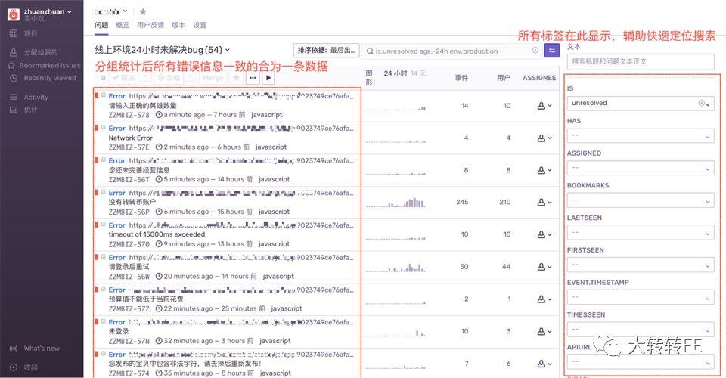Screen dimensions: 726x378
Task: Open Activity in the sidebar
Action: (x=29, y=97)
